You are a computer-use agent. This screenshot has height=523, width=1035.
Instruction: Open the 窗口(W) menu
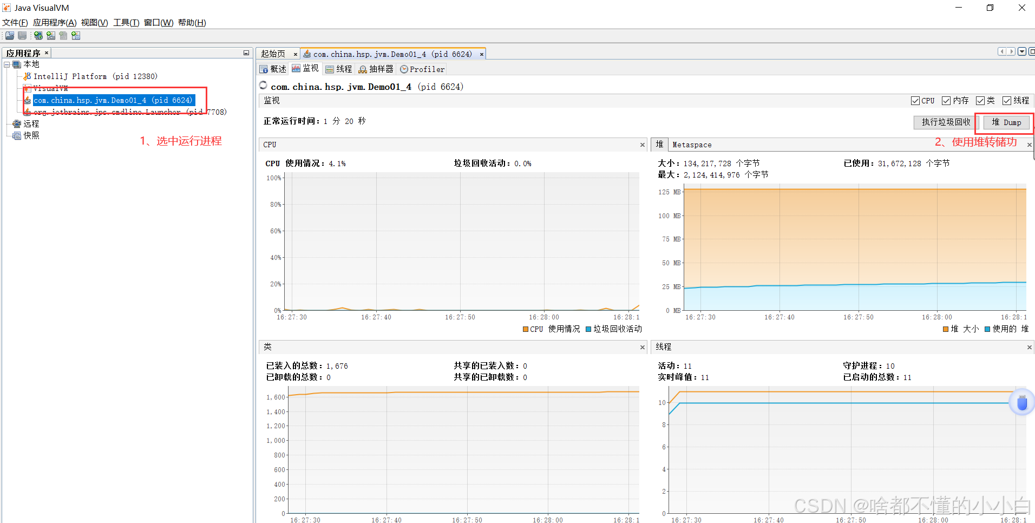[159, 23]
